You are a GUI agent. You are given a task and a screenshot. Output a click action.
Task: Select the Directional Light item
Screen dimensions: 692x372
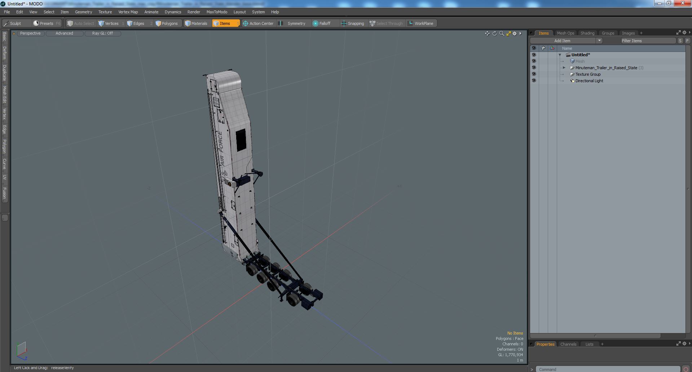[589, 81]
